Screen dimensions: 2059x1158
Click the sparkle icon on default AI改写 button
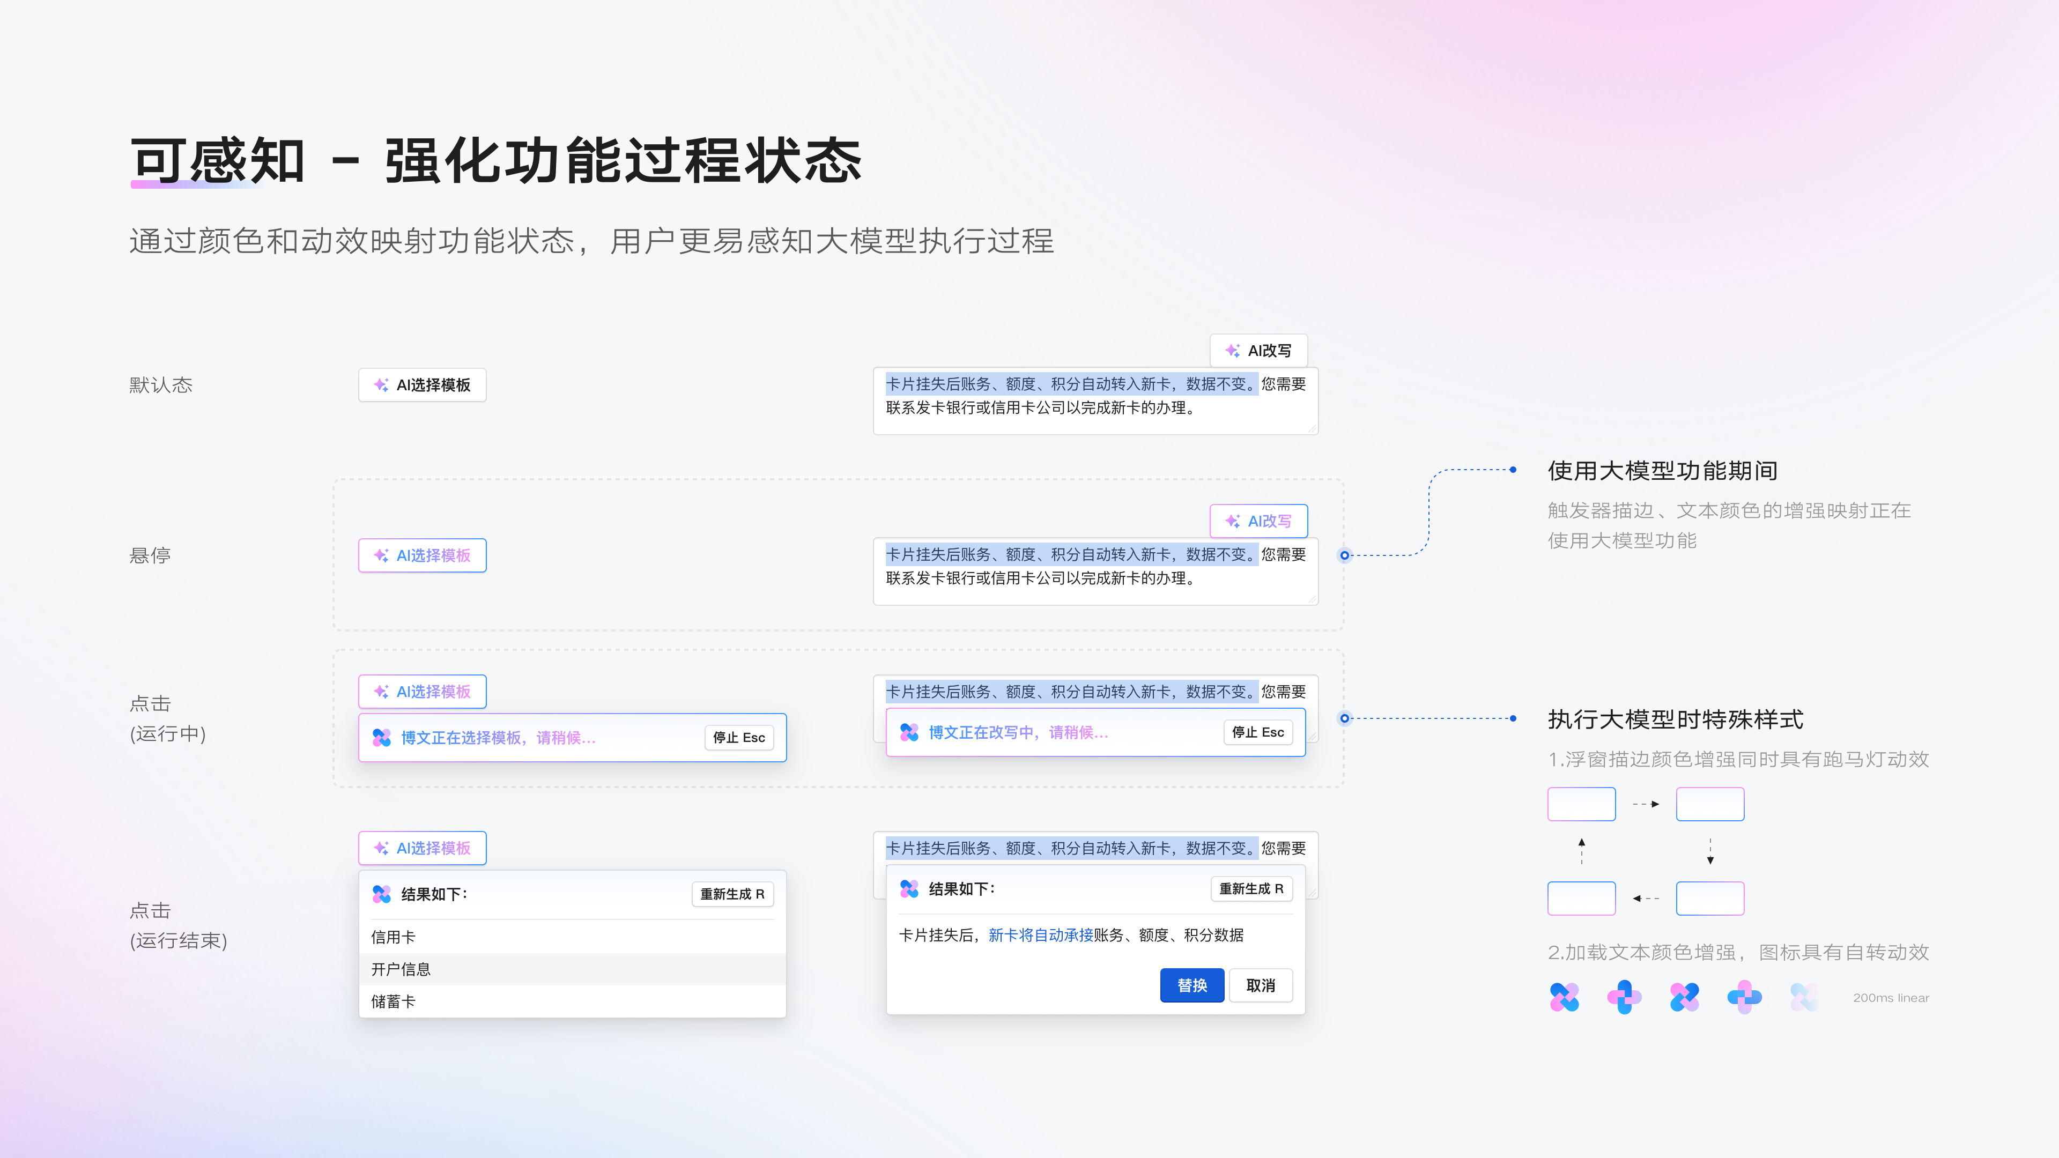[x=1233, y=351]
